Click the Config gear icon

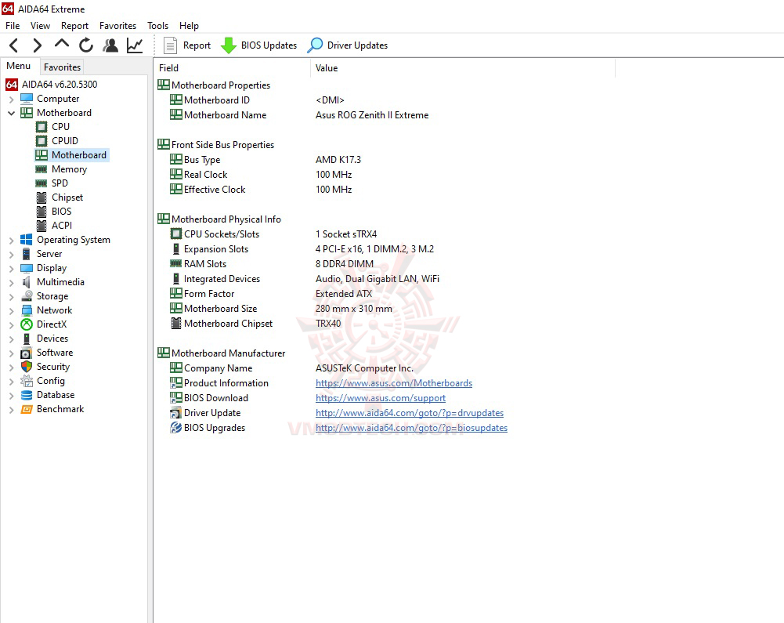coord(27,382)
